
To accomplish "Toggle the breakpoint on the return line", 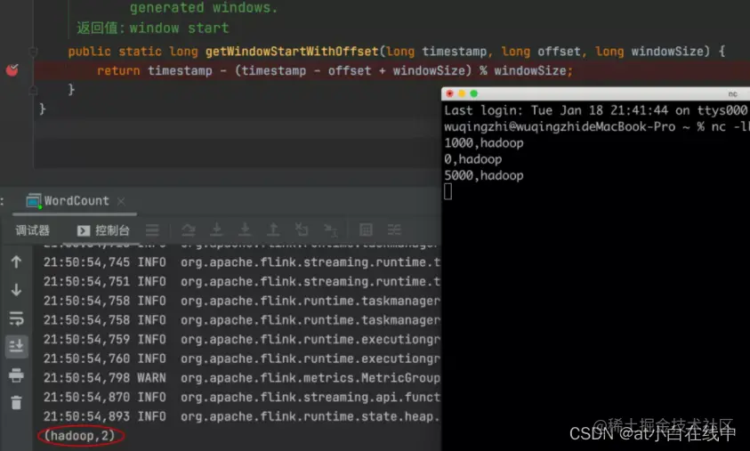I will pyautogui.click(x=12, y=70).
